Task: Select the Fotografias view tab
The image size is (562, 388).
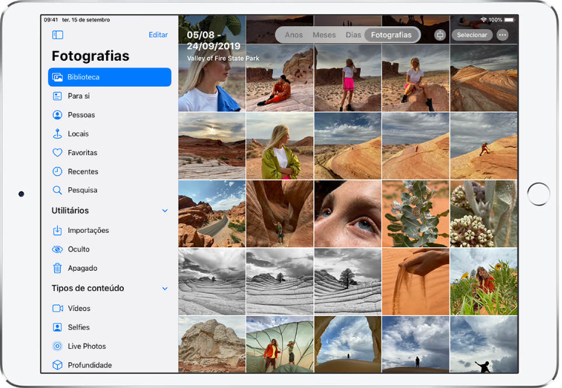Action: point(392,35)
